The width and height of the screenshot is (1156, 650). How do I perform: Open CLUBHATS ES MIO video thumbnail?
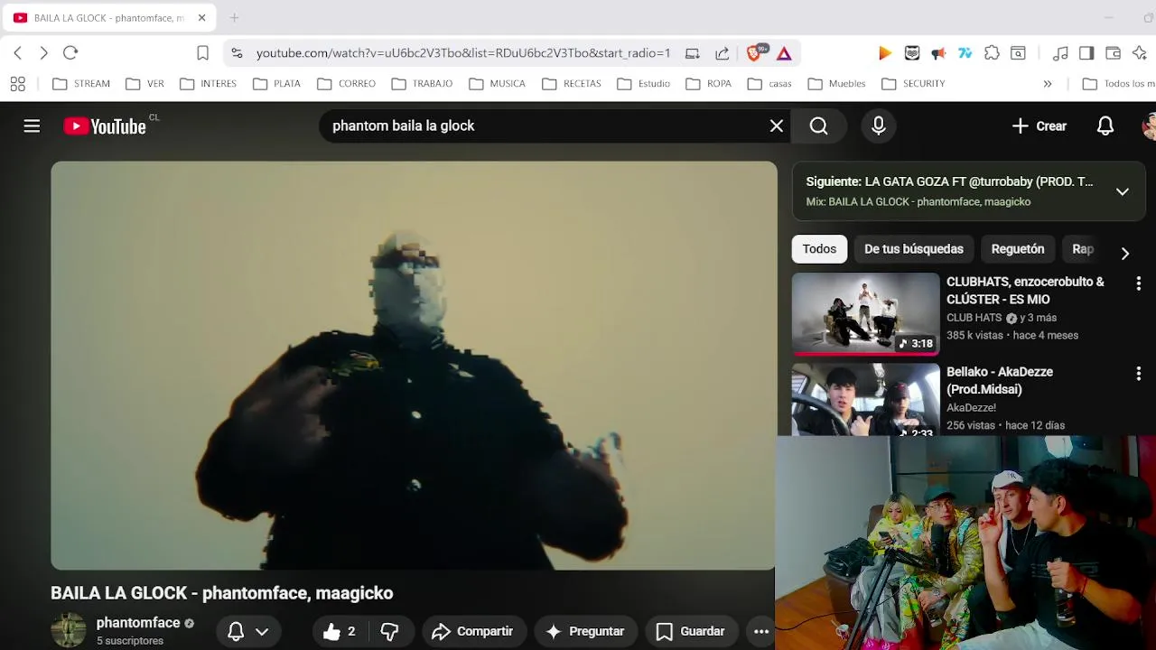[865, 314]
